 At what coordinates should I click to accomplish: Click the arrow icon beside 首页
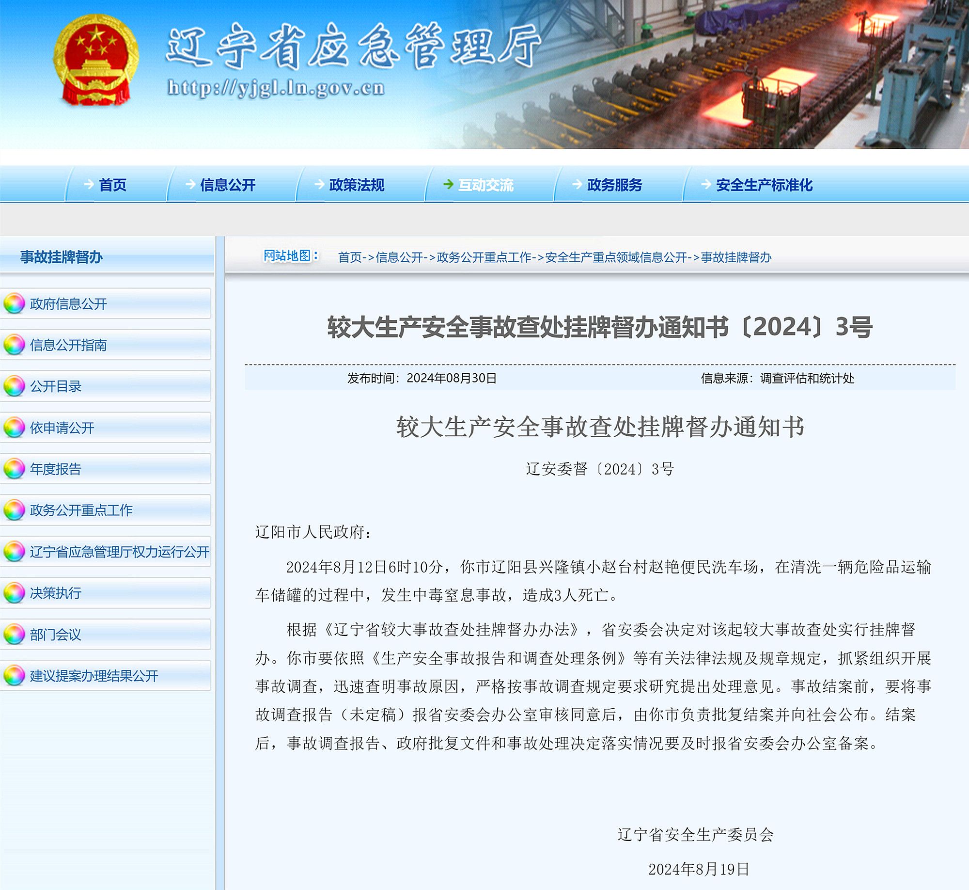[89, 184]
